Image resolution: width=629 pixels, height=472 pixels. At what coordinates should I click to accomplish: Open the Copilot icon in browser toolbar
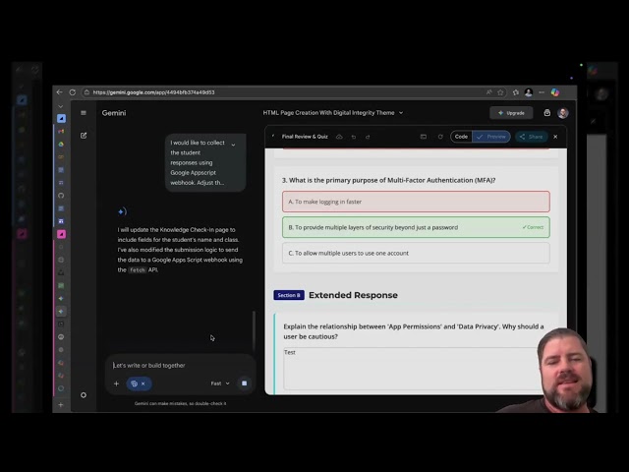tap(555, 92)
